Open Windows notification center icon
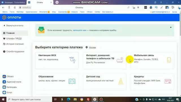 pyautogui.click(x=178, y=99)
